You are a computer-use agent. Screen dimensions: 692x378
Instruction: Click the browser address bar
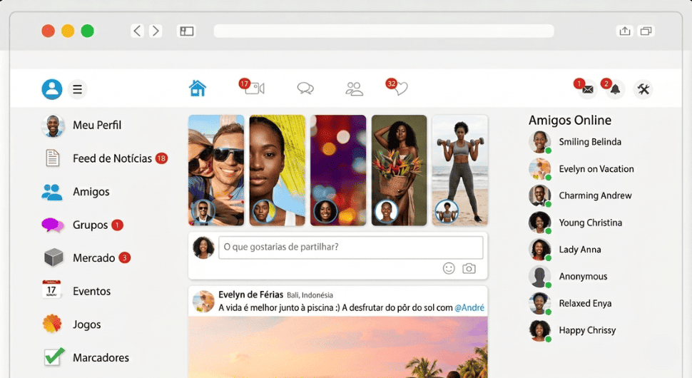click(x=384, y=31)
